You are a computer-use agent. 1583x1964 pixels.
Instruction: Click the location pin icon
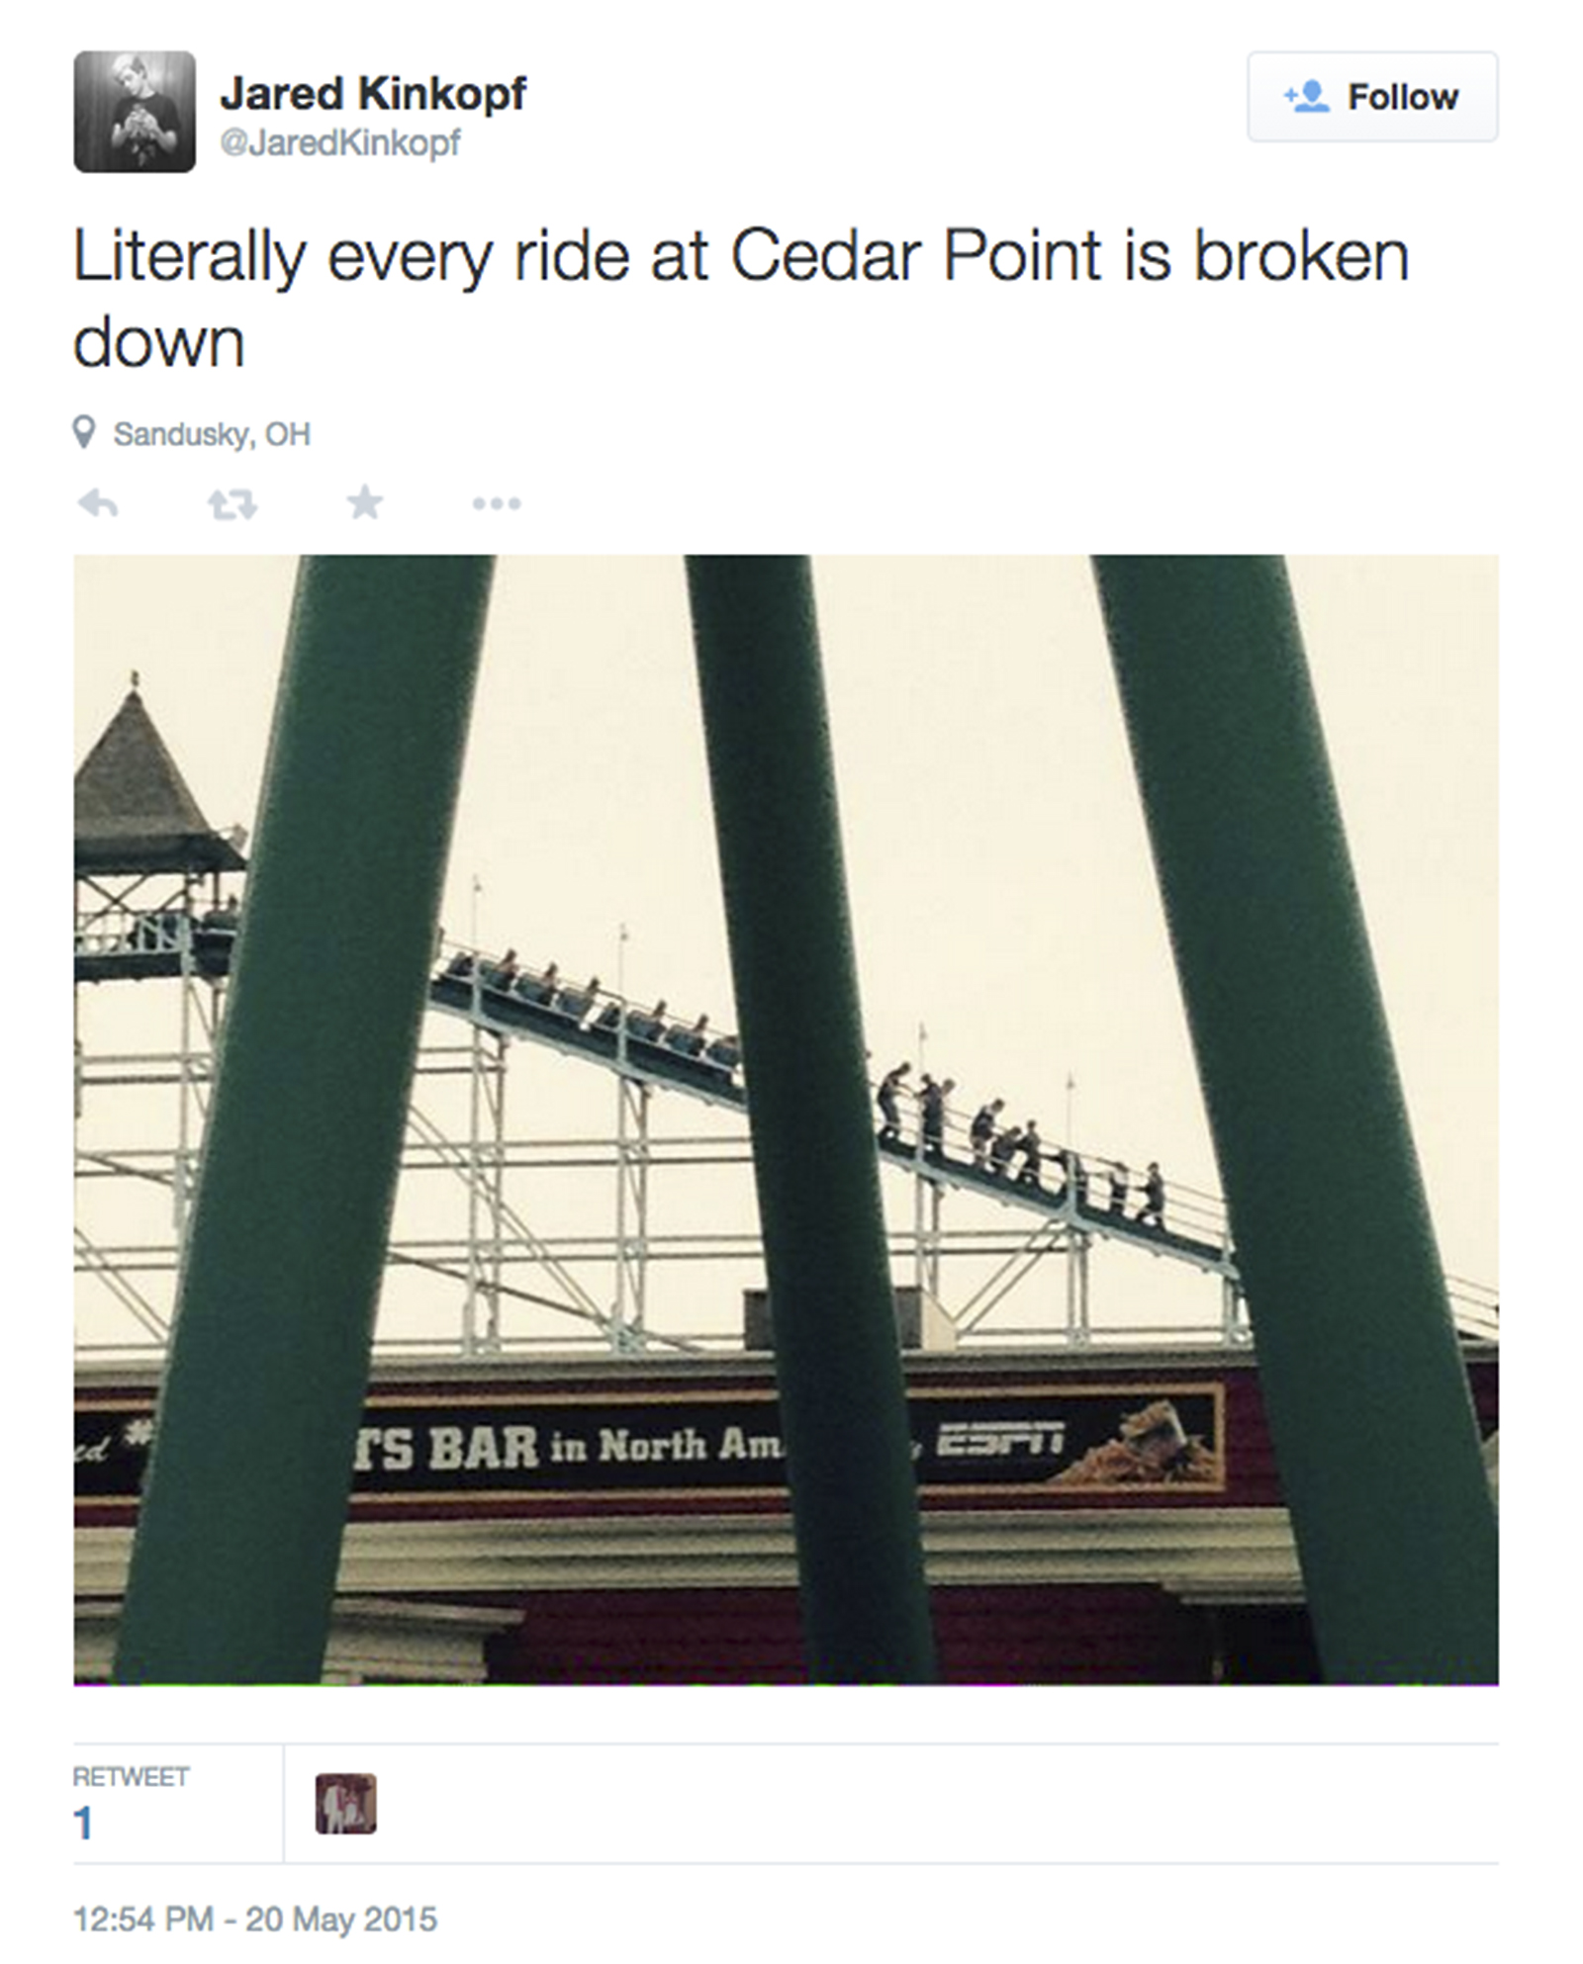[x=85, y=433]
